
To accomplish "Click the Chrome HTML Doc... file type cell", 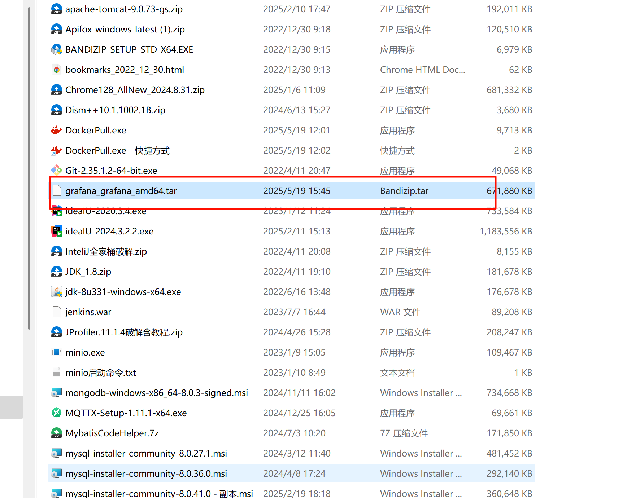I will click(423, 70).
